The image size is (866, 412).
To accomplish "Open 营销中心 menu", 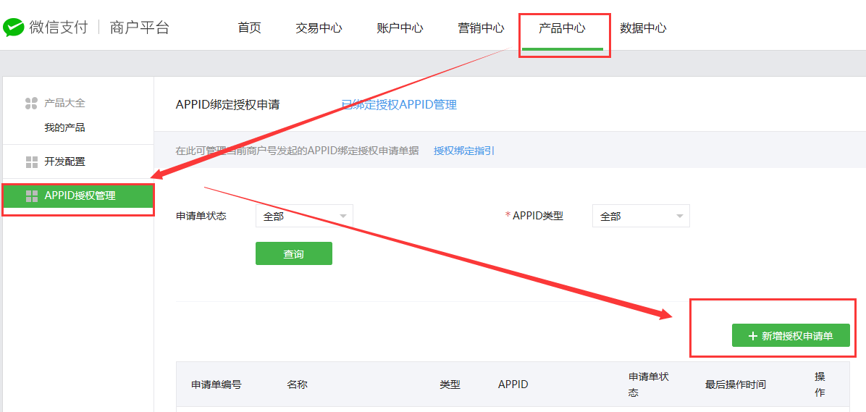I will point(481,28).
